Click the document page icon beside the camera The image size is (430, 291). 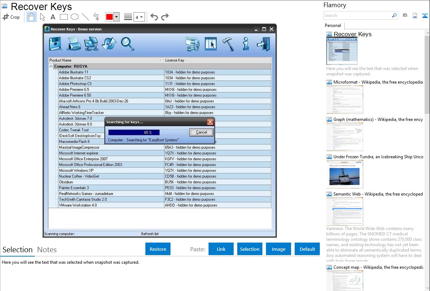415,15
